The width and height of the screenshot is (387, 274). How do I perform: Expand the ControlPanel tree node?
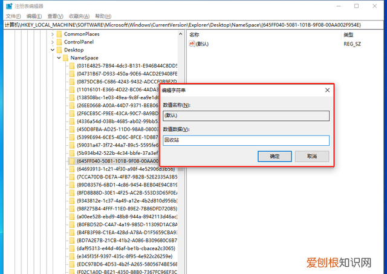[x=53, y=42]
